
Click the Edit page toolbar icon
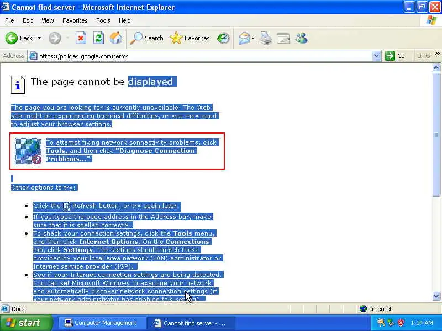coord(283,38)
